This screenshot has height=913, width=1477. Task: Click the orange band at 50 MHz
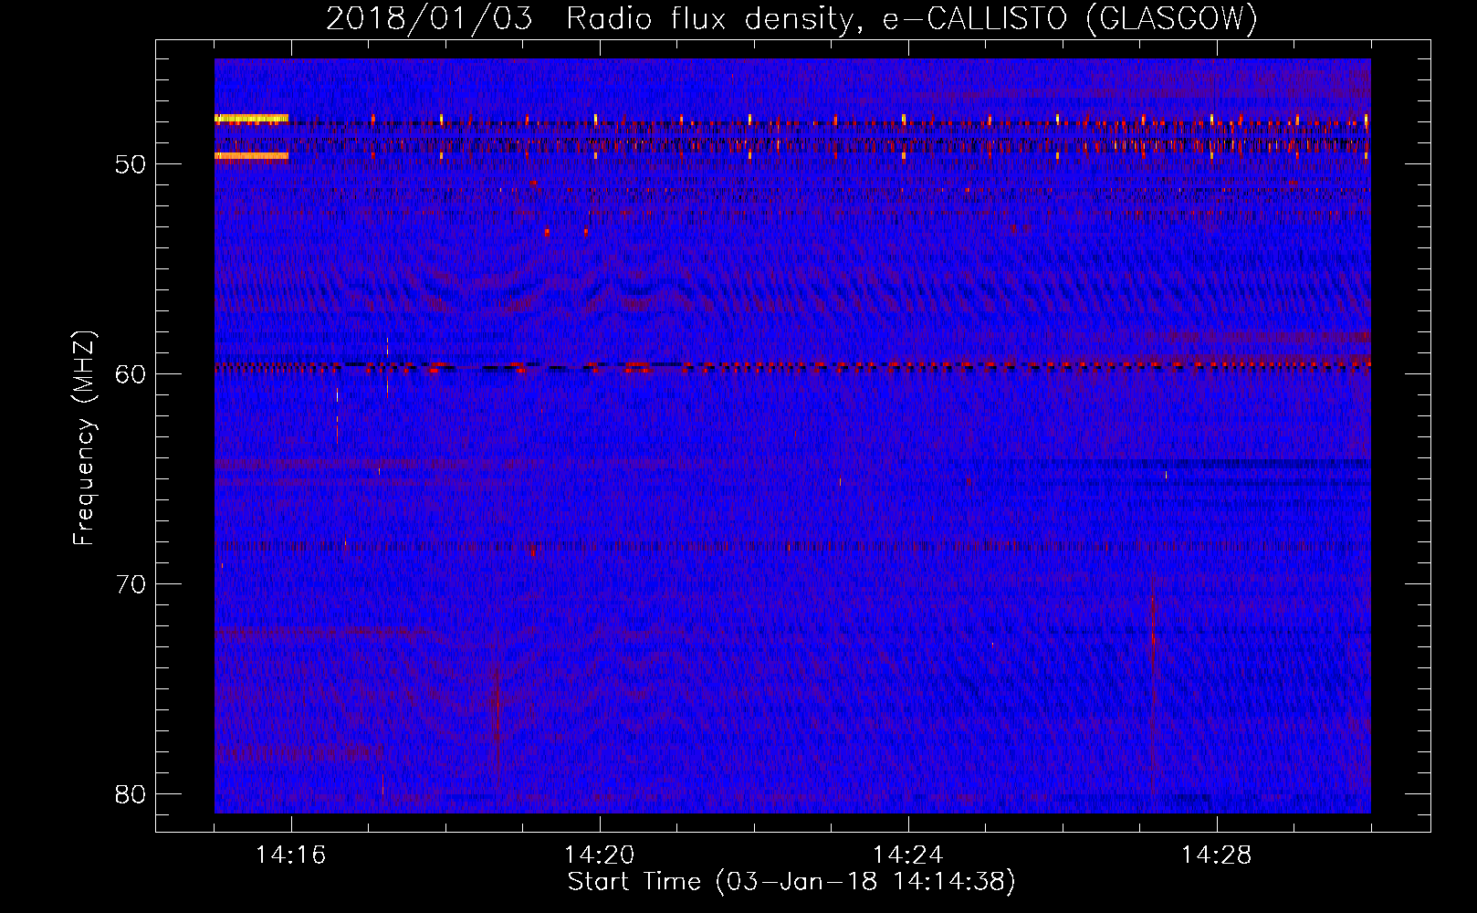coord(251,156)
